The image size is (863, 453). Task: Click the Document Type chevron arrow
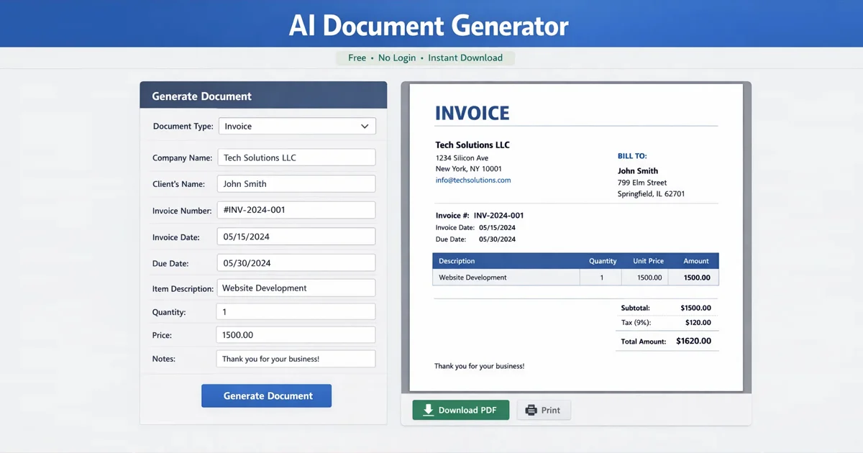366,126
